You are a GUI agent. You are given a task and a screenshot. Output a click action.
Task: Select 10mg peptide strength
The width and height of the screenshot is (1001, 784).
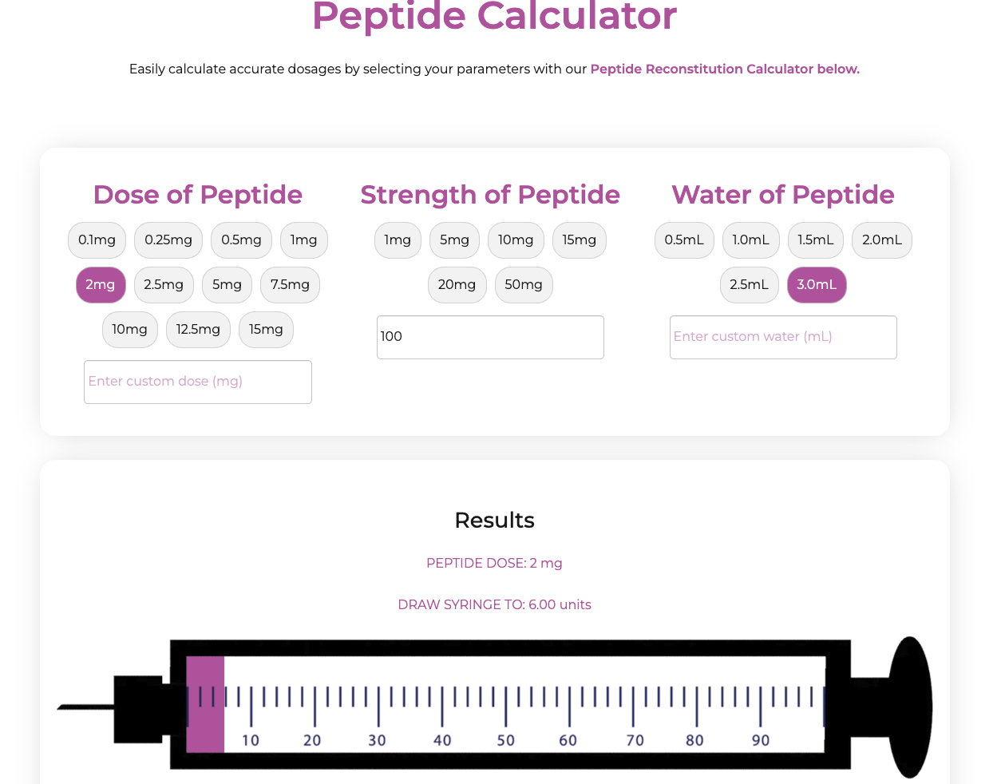pyautogui.click(x=516, y=240)
